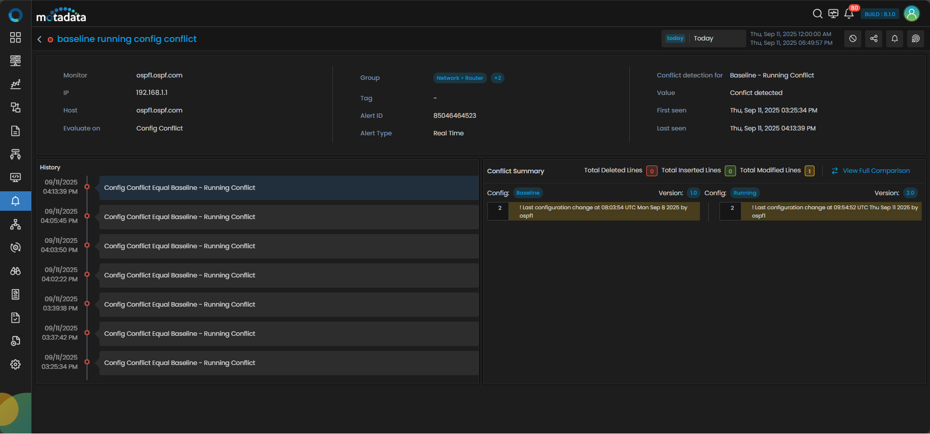Go back using the left chevron arrow
The image size is (930, 434).
click(x=39, y=39)
